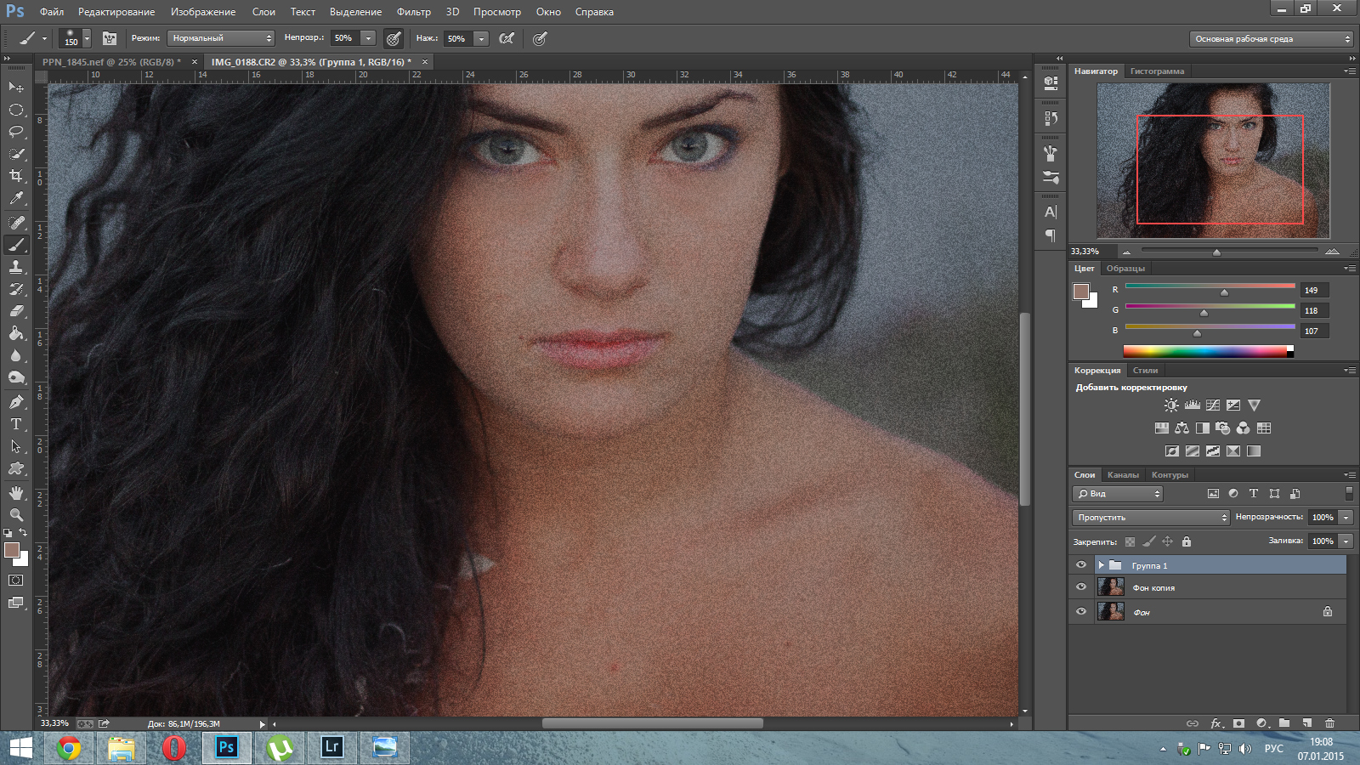Select the Crop tool
The width and height of the screenshot is (1360, 765).
tap(16, 176)
